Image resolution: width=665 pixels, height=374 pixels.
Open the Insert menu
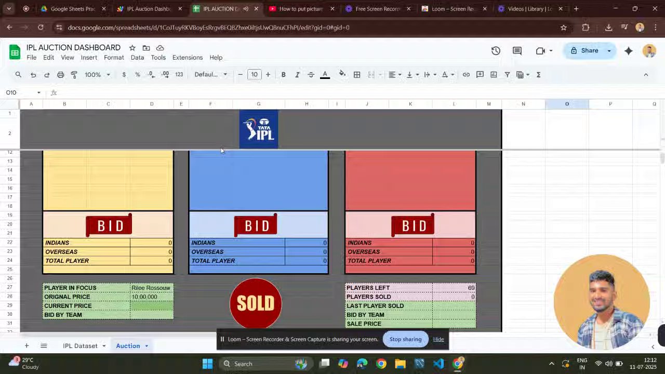(x=89, y=58)
